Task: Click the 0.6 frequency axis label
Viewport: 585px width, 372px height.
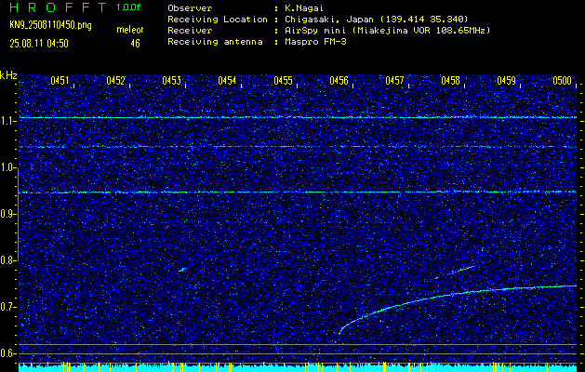Action: 7,353
